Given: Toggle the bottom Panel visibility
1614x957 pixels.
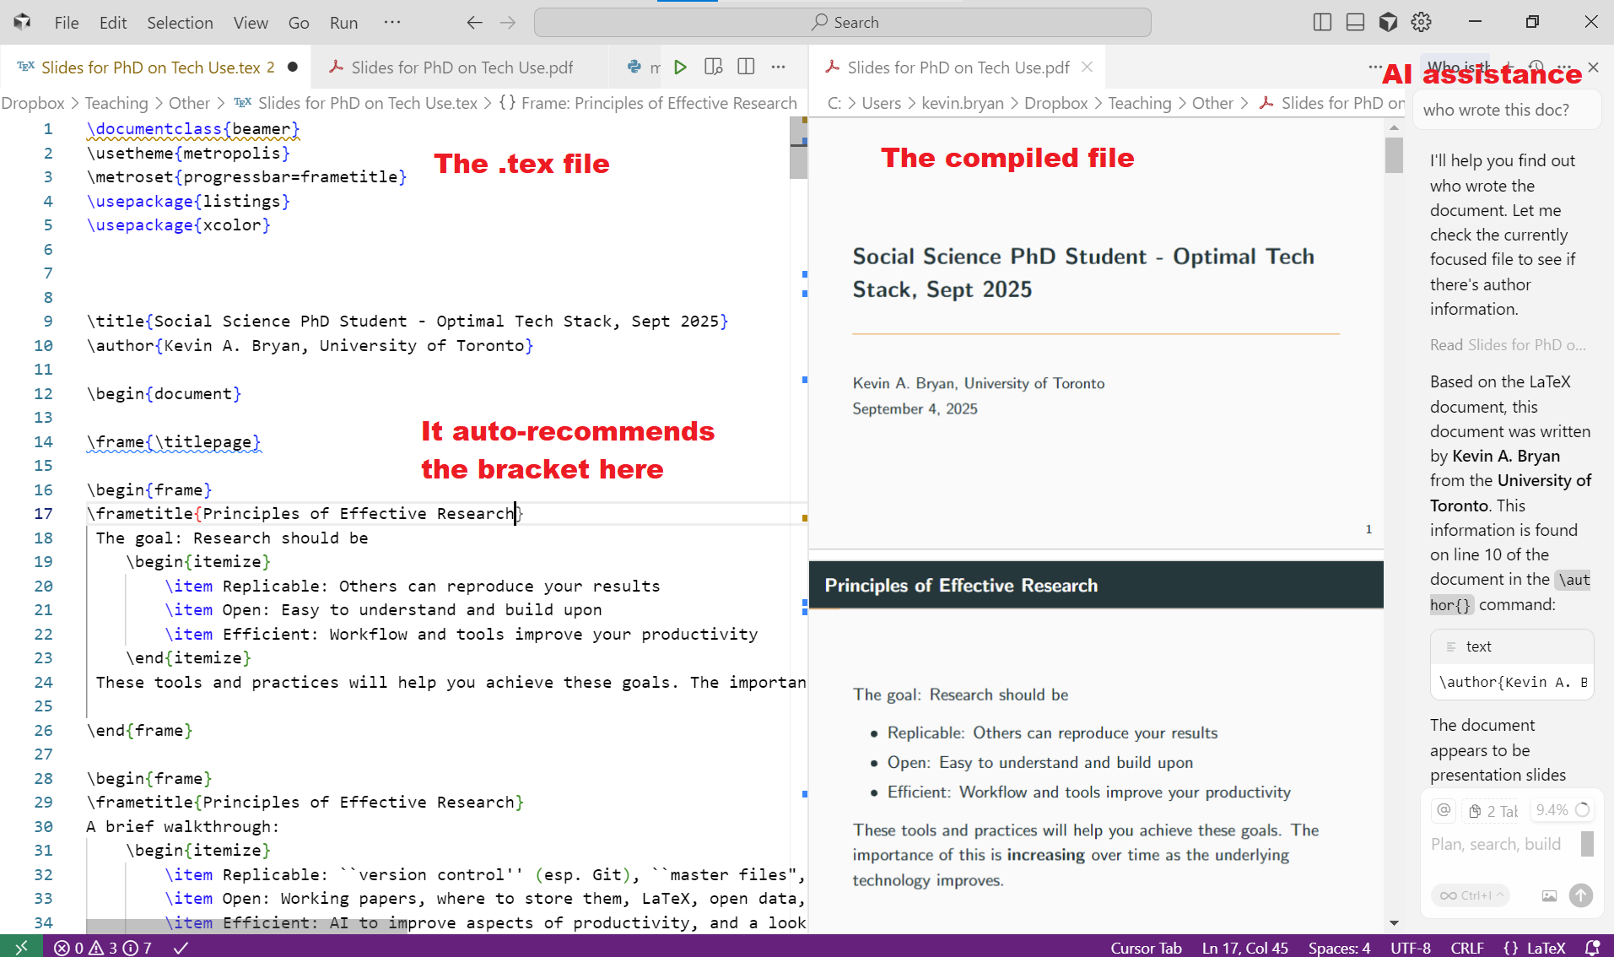Looking at the screenshot, I should (1354, 22).
